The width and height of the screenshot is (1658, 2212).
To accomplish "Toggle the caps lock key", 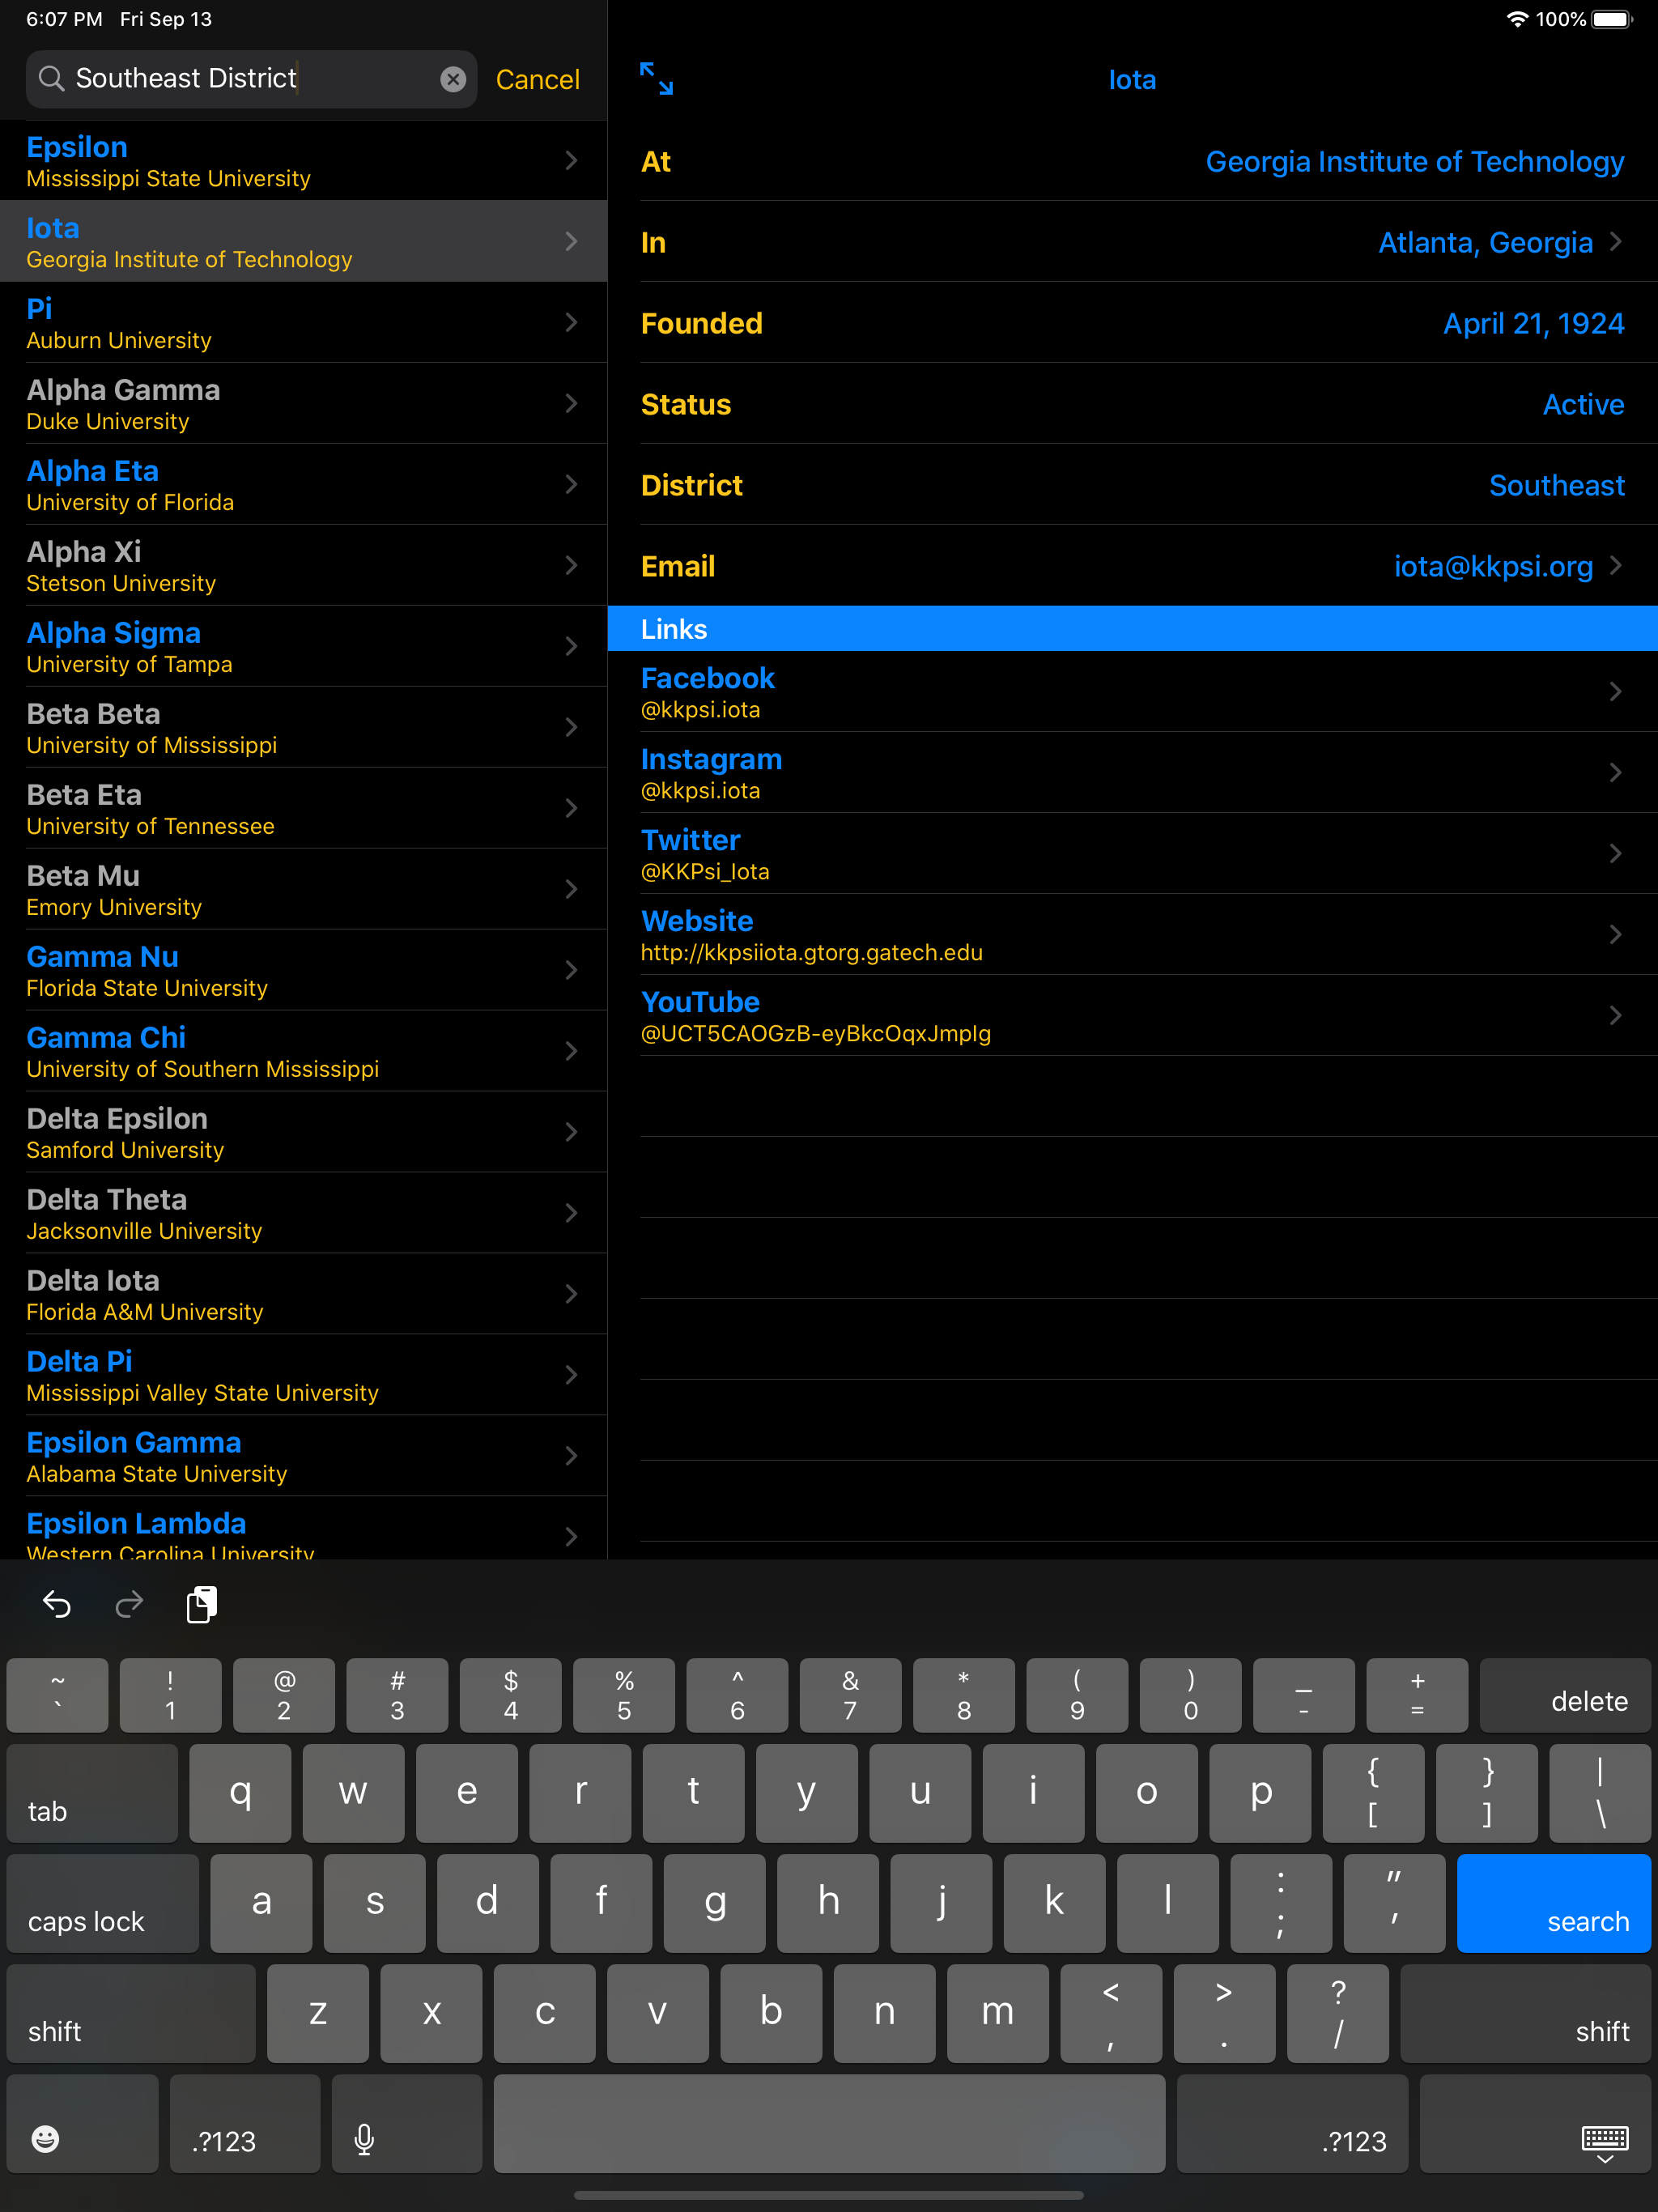I will click(103, 1903).
